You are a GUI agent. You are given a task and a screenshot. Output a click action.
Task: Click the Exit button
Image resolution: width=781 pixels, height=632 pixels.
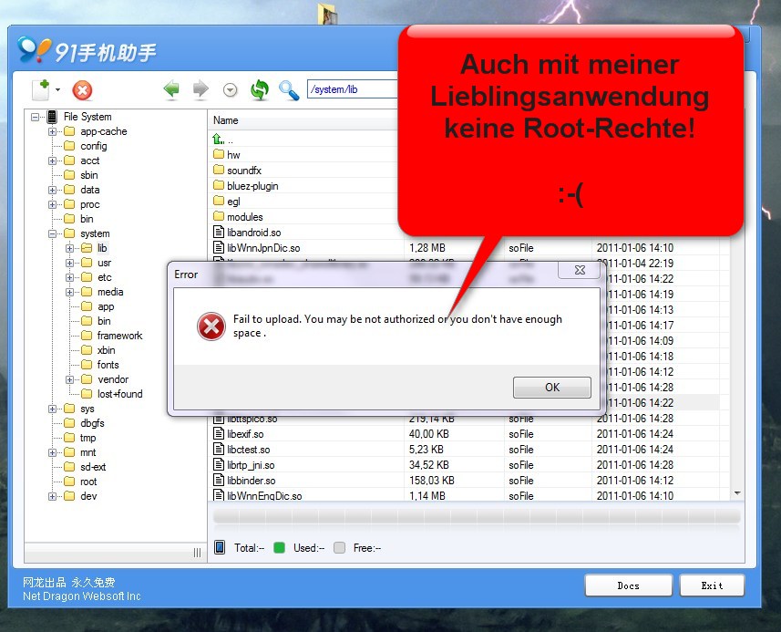[x=712, y=585]
